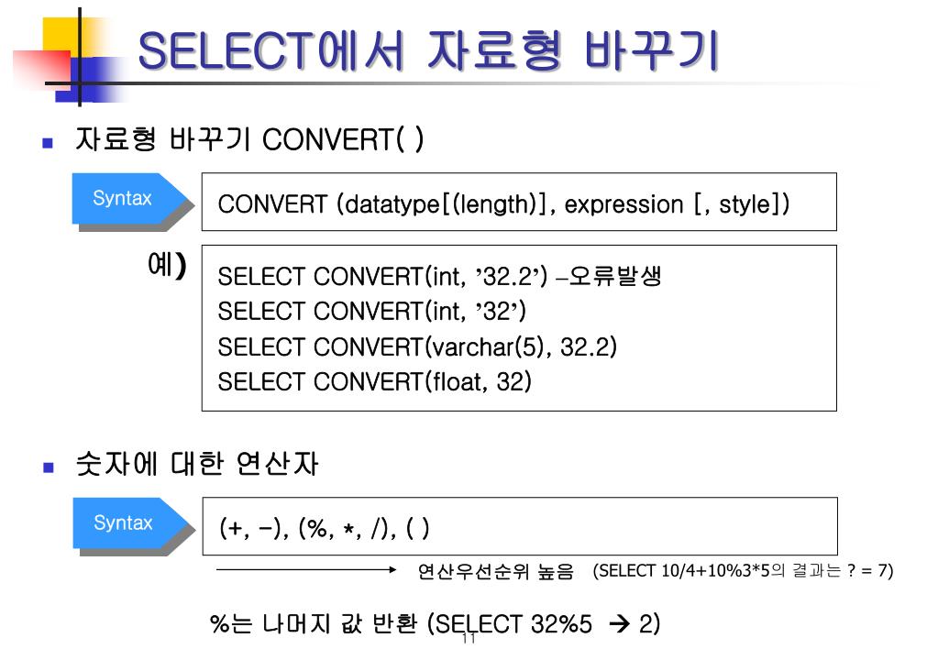Image resolution: width=938 pixels, height=649 pixels.
Task: Click the page number 11 at bottom
Action: tap(469, 639)
